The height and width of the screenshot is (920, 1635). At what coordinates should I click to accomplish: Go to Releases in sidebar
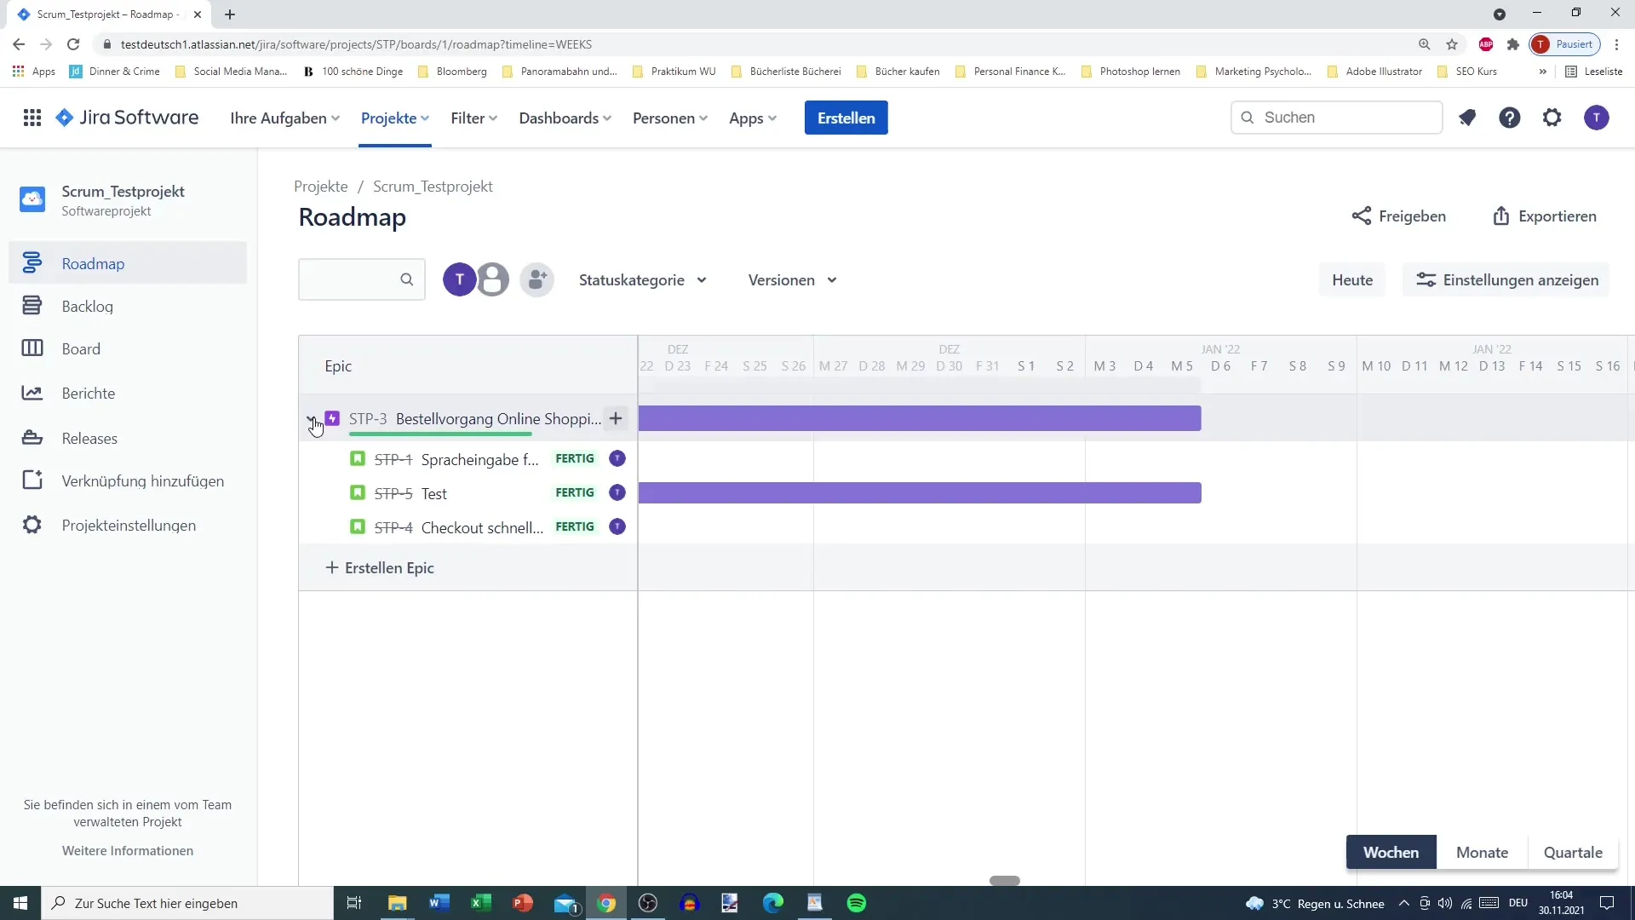[x=128, y=438]
